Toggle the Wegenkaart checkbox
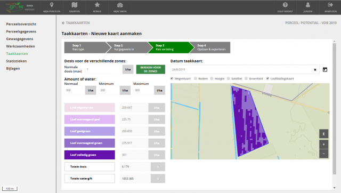 [x=172, y=78]
